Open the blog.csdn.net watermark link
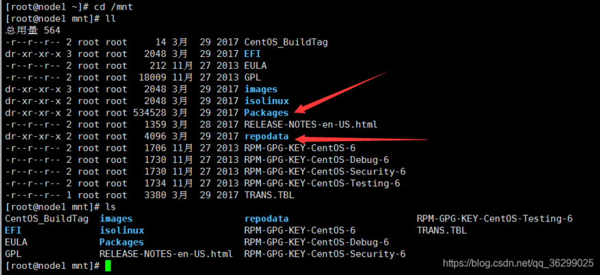600x275 pixels. [x=518, y=263]
